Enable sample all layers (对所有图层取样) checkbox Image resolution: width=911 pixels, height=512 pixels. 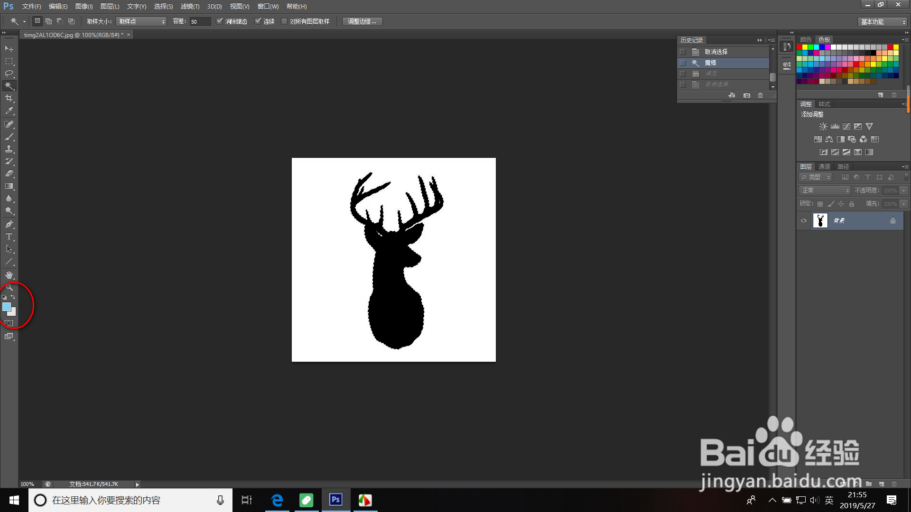[x=284, y=21]
